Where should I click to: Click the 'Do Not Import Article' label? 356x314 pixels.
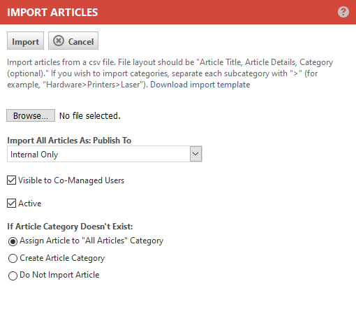point(59,275)
